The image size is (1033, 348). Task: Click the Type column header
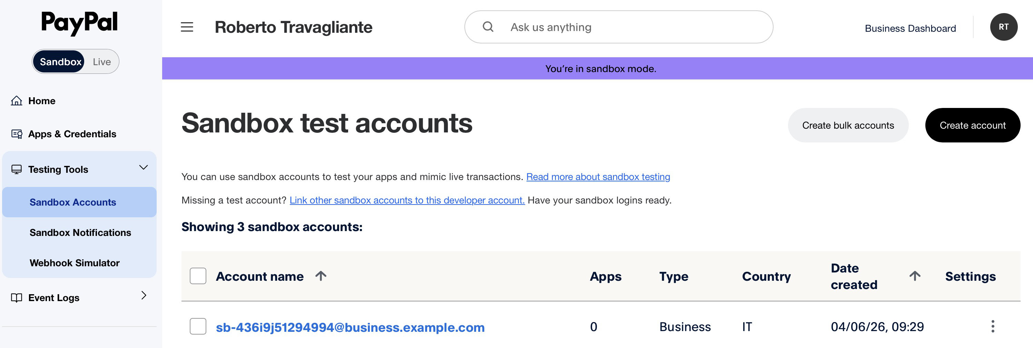pyautogui.click(x=674, y=276)
